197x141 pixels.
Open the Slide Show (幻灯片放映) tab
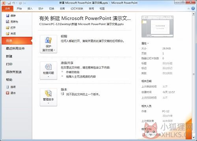click(x=77, y=9)
